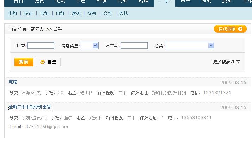
Task: Expand 更多搜索项 options
Action: 223,62
